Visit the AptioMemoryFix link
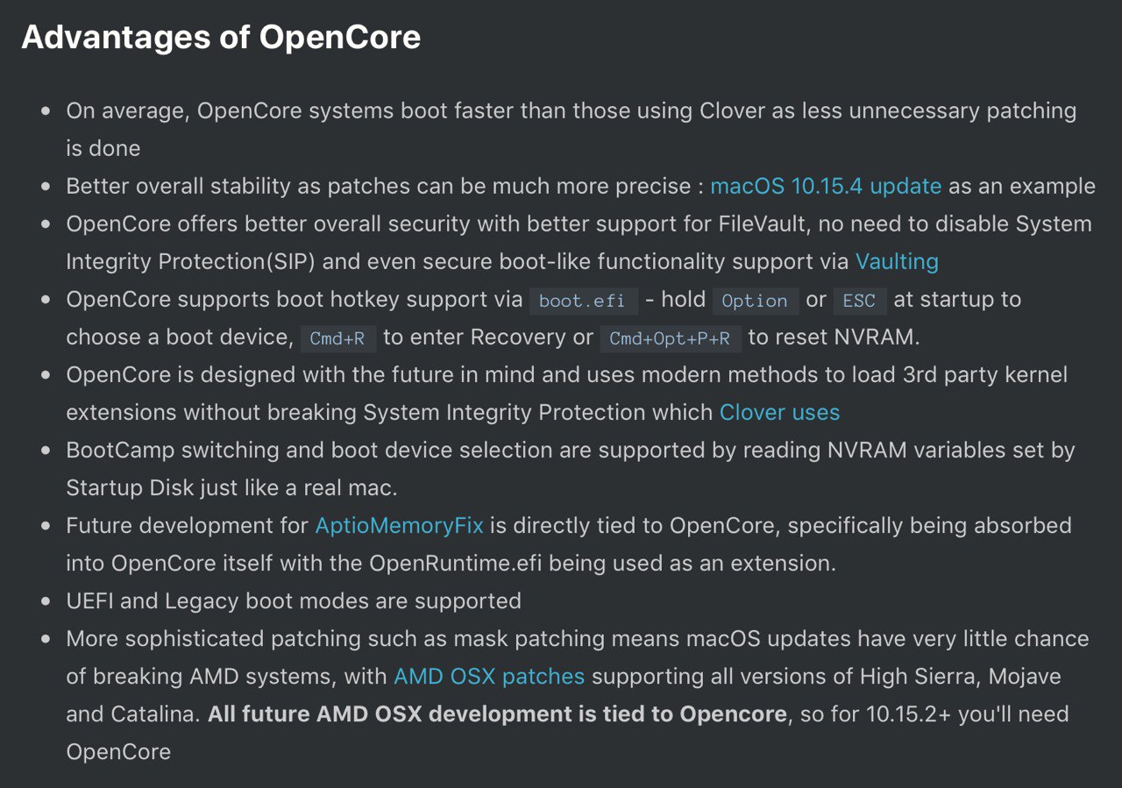1122x788 pixels. [400, 526]
